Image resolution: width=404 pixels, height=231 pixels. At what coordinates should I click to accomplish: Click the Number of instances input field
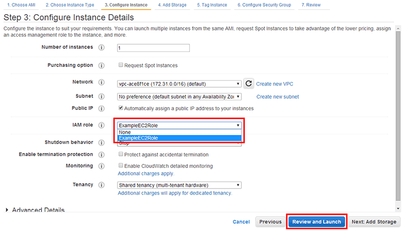tap(153, 48)
